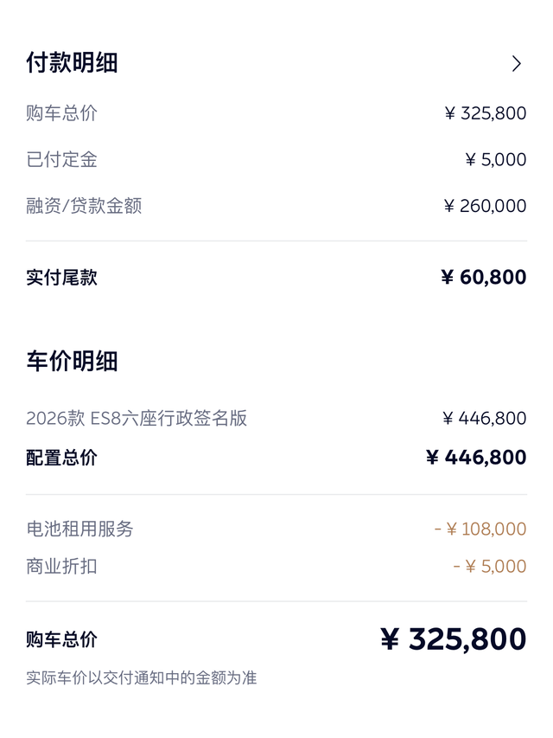Click the ¥ 60,800 final payment amount
The height and width of the screenshot is (738, 553).
click(483, 278)
